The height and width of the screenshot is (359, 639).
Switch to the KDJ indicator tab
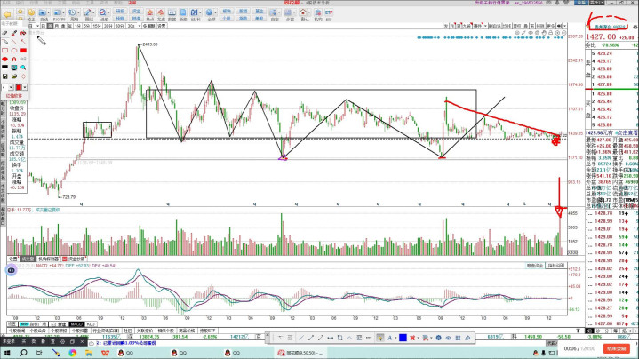pyautogui.click(x=90, y=325)
